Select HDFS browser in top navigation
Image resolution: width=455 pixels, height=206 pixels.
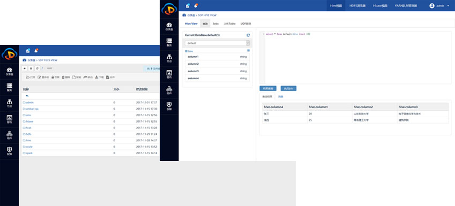point(357,6)
